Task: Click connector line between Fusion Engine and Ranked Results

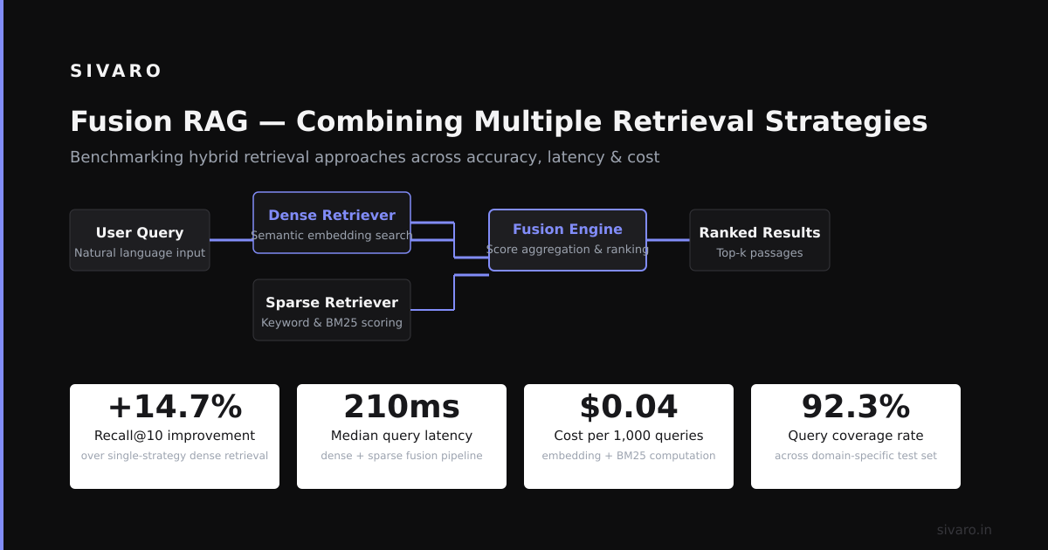Action: pos(668,240)
